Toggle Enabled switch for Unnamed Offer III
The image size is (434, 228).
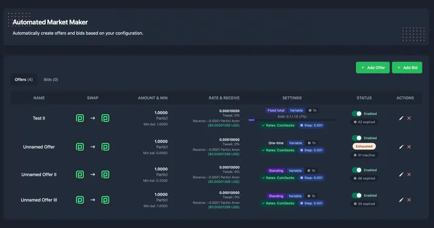pos(357,196)
